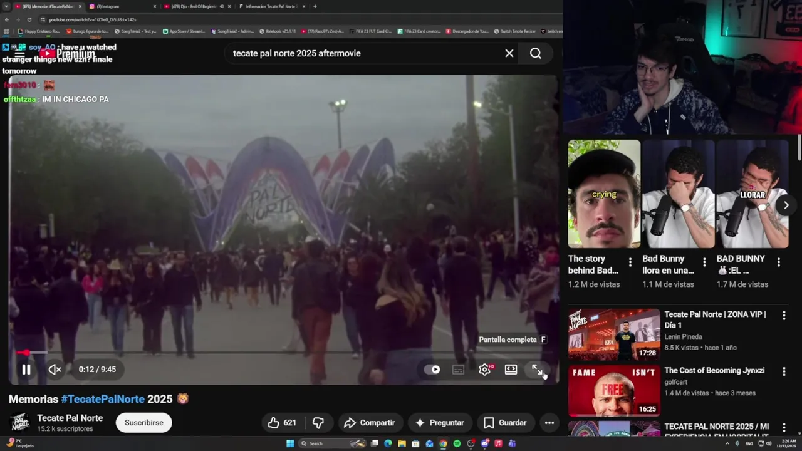Open Microsoft Teams from the taskbar
802x451 pixels.
[x=512, y=443]
